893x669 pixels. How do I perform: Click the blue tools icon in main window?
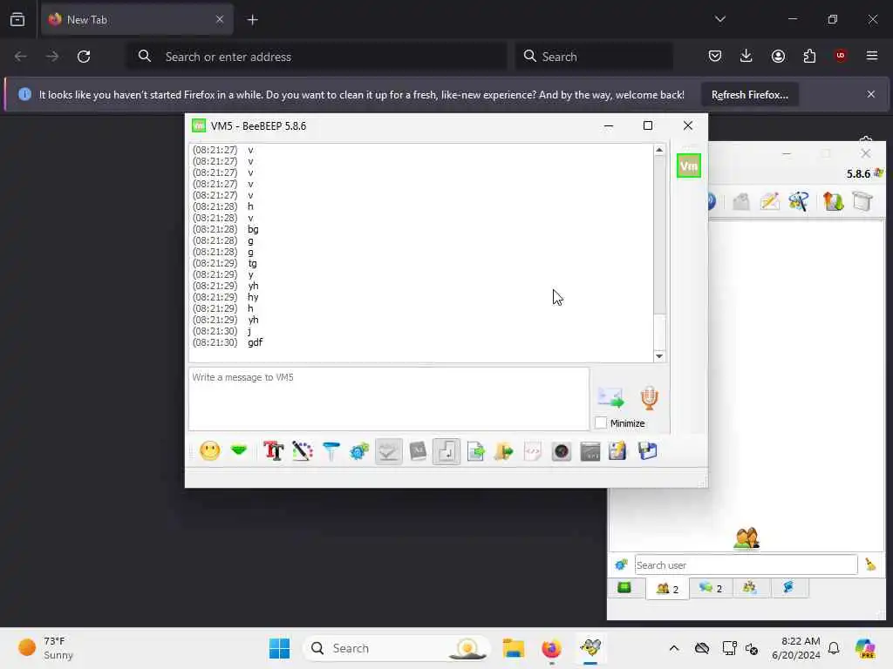[799, 201]
